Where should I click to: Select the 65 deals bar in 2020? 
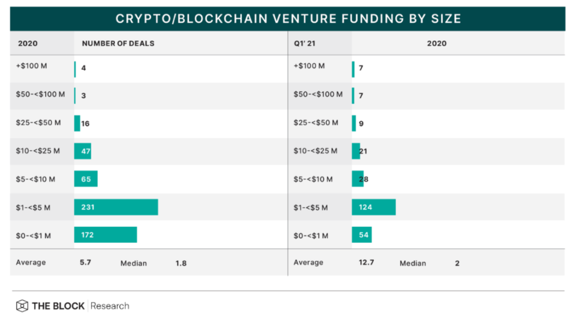86,179
